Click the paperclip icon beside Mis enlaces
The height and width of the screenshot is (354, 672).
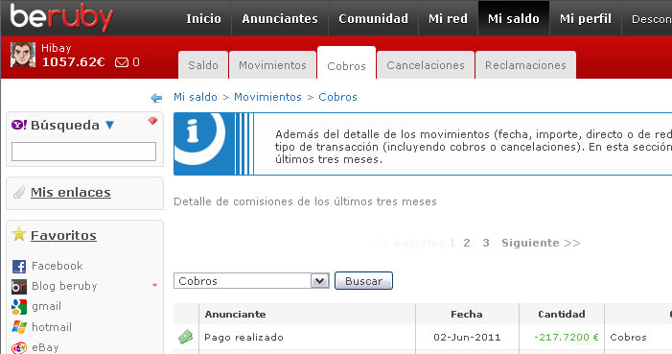pos(19,193)
